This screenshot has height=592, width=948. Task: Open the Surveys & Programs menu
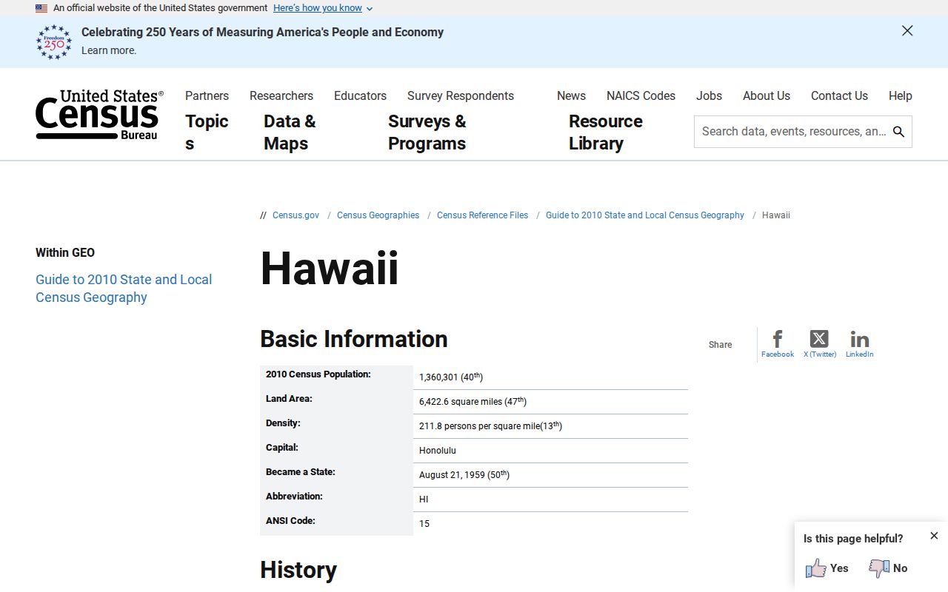[427, 132]
